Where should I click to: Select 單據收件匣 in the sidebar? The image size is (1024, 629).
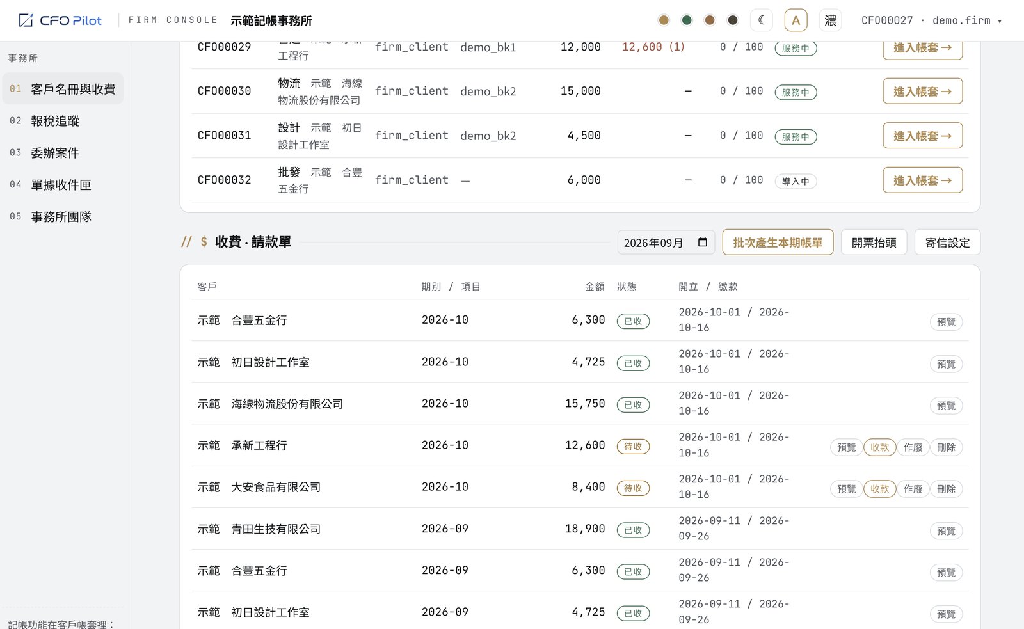[63, 185]
